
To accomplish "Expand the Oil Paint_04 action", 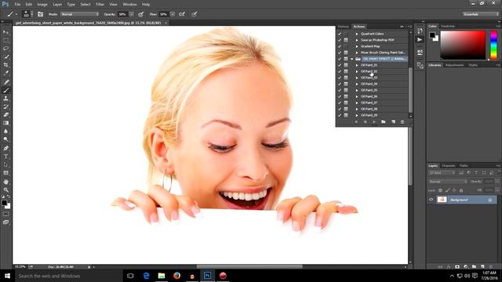I will click(357, 84).
